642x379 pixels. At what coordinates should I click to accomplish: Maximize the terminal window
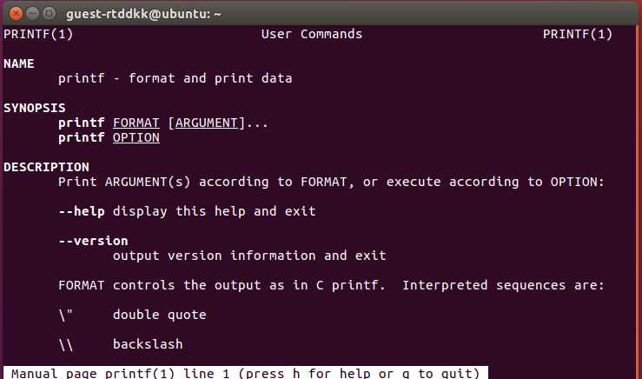point(50,14)
